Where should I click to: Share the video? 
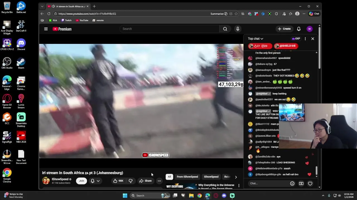click(x=146, y=181)
